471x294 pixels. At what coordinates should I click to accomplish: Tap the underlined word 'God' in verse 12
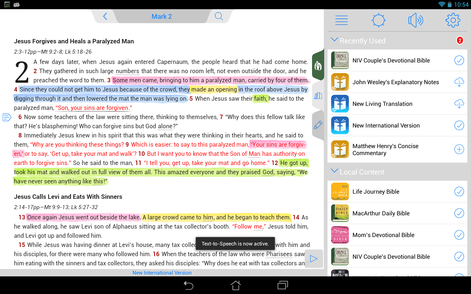[x=268, y=172]
